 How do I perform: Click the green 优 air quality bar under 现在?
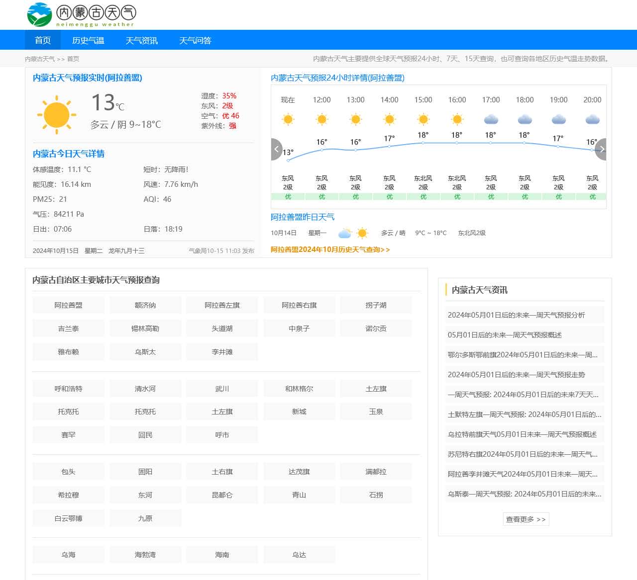coord(288,196)
